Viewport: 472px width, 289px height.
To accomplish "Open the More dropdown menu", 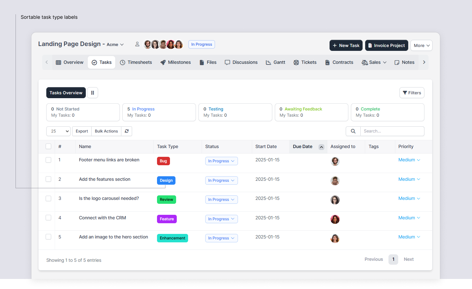I will tap(421, 45).
